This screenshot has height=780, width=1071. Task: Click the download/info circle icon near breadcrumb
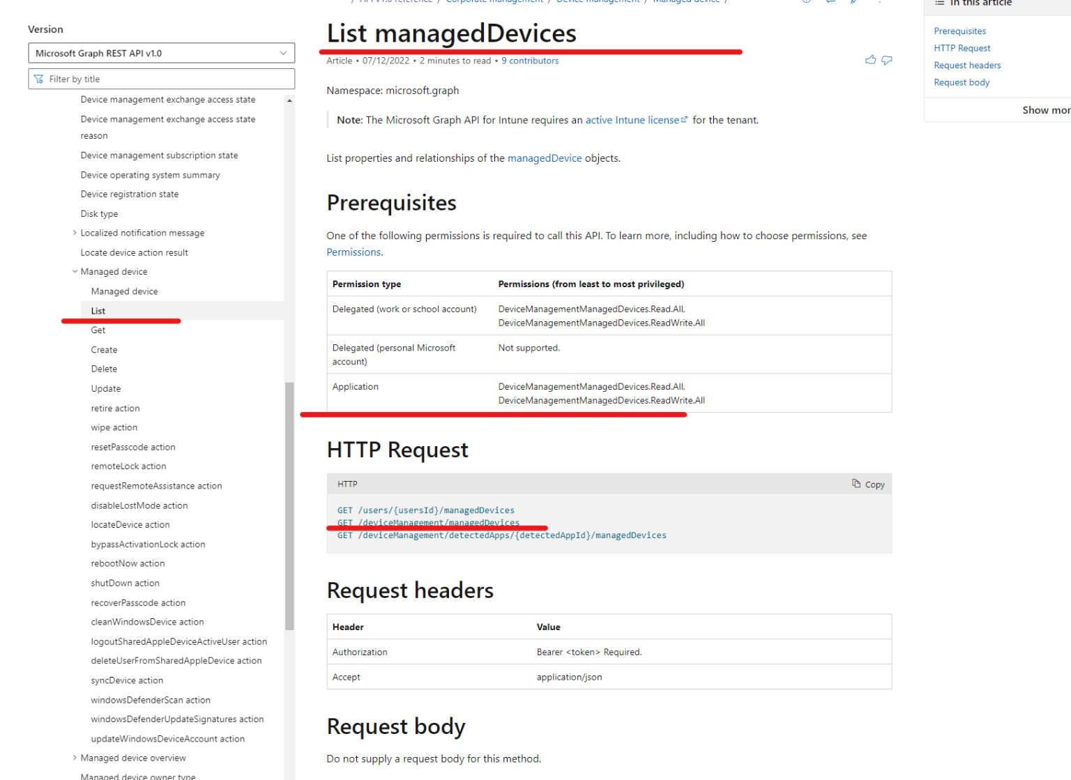tap(806, 3)
